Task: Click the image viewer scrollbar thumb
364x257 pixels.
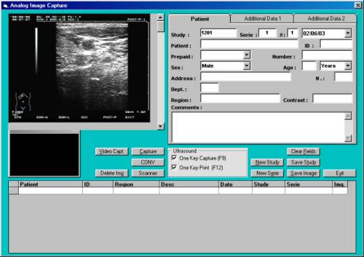Action: pyautogui.click(x=160, y=26)
